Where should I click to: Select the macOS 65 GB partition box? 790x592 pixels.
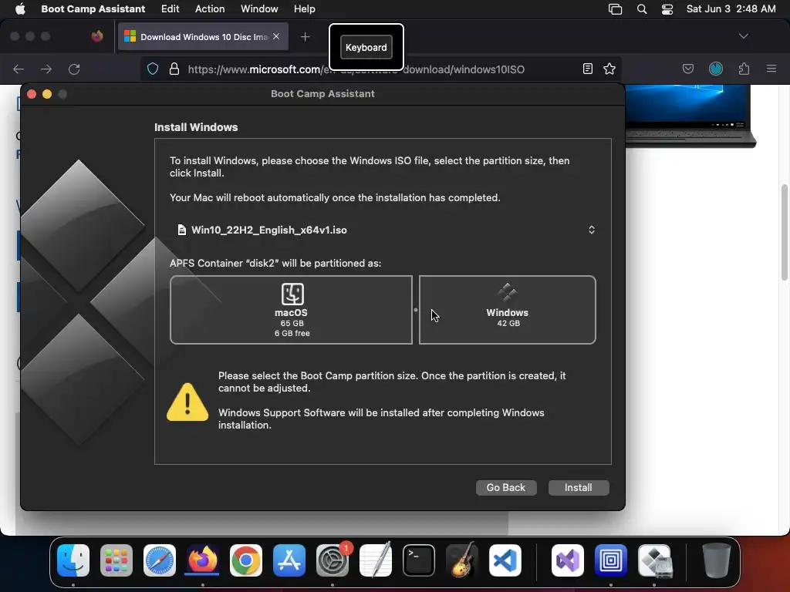(x=291, y=310)
